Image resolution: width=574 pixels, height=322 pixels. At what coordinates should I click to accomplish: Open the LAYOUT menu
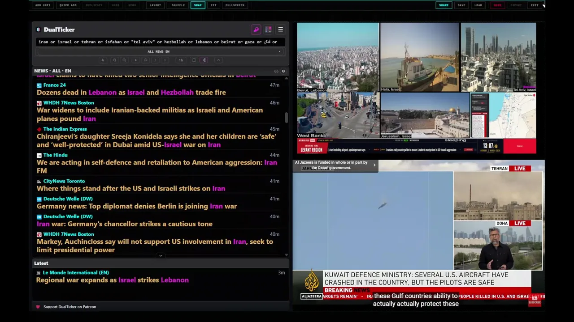tap(155, 5)
